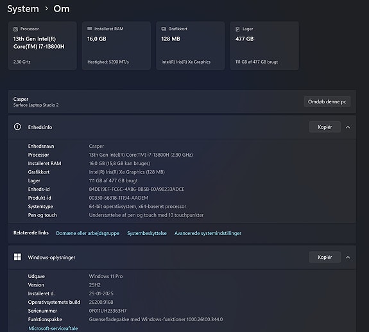This screenshot has height=332, width=369.
Task: Open Avancerede systemindstillinger link
Action: point(208,233)
